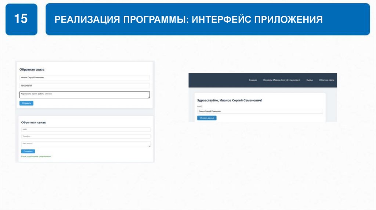Click the empty Телефон placeholder field
The image size is (376, 210).
86,136
